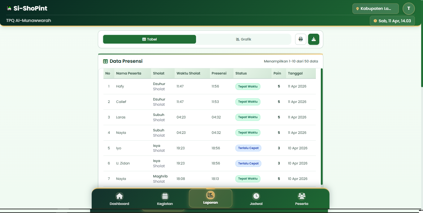Open Kegiatan calendar icon in bottom navigation
Screen dimensions: 423x213
(165, 196)
